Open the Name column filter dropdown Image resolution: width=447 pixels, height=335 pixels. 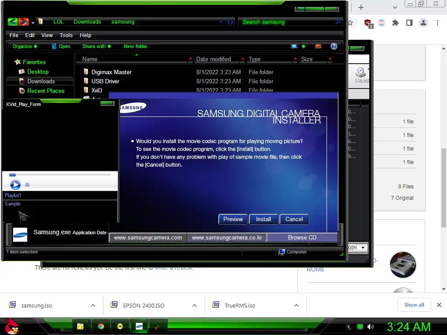190,59
